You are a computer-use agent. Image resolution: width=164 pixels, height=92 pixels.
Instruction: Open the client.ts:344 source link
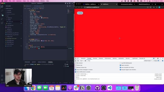click(158, 79)
